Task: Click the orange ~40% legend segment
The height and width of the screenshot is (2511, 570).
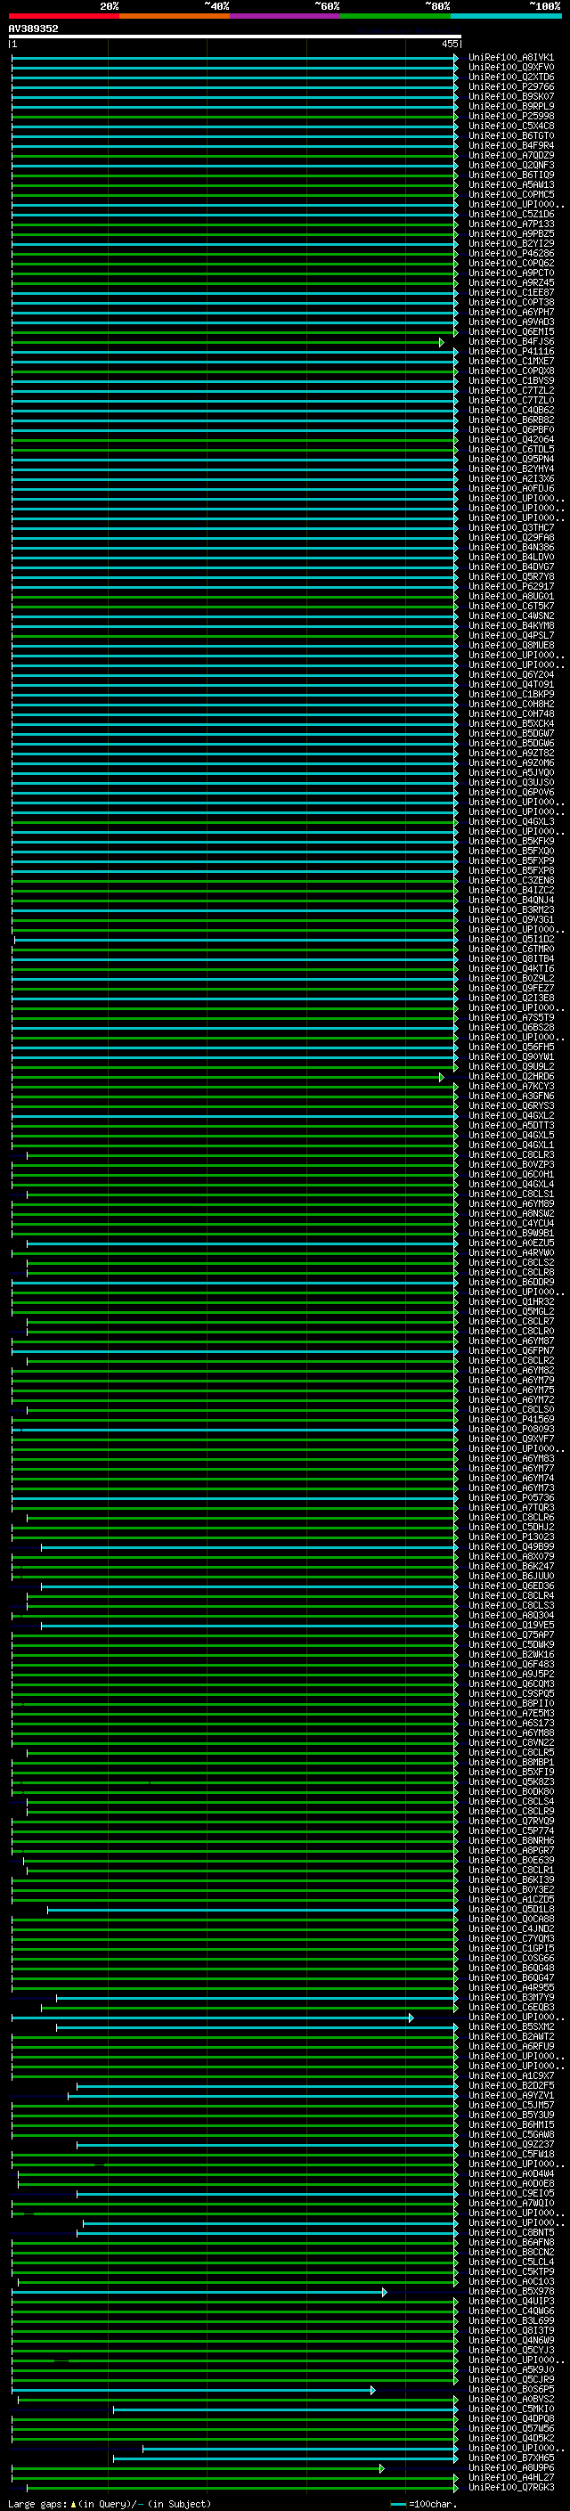Action: pos(174,16)
